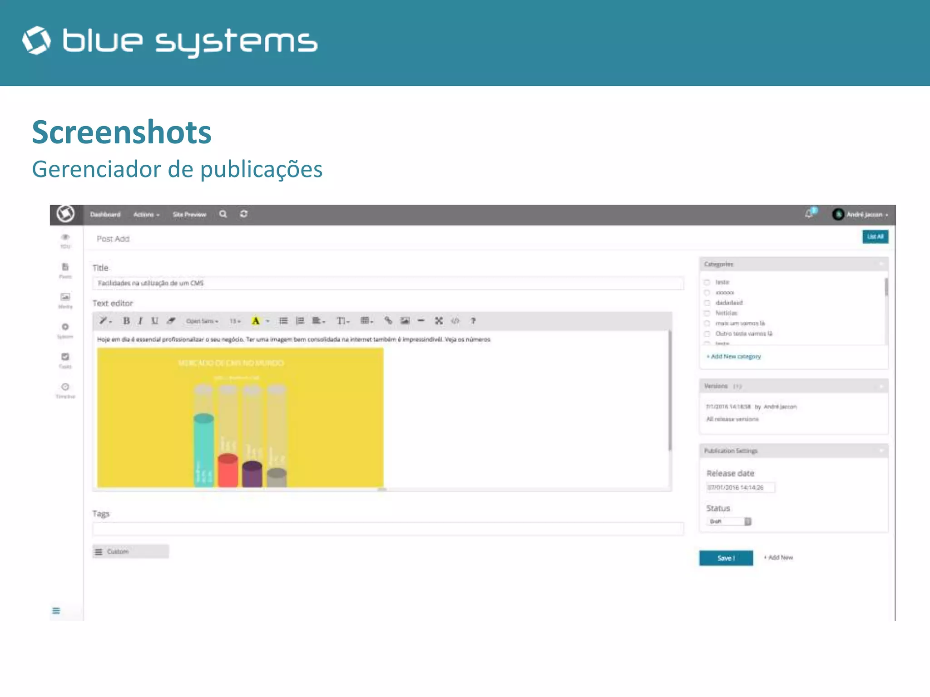This screenshot has height=697, width=930.
Task: Click the yellow font highlight color button
Action: 256,321
